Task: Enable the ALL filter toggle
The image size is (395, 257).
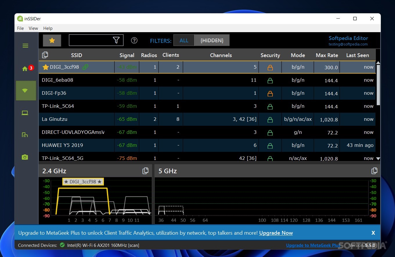Action: coord(184,41)
